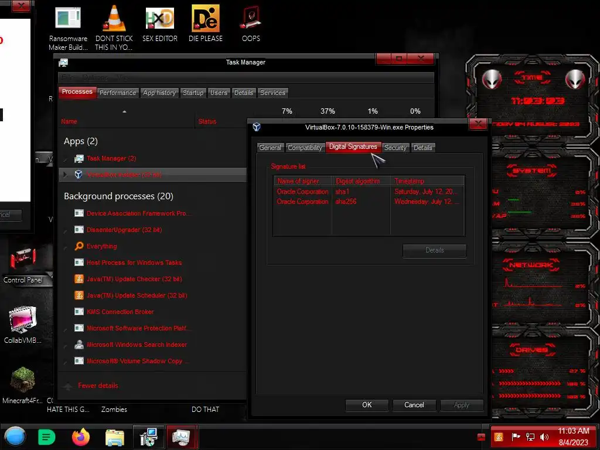Click the Details button under the Signature list
The image size is (600, 450).
pos(434,250)
